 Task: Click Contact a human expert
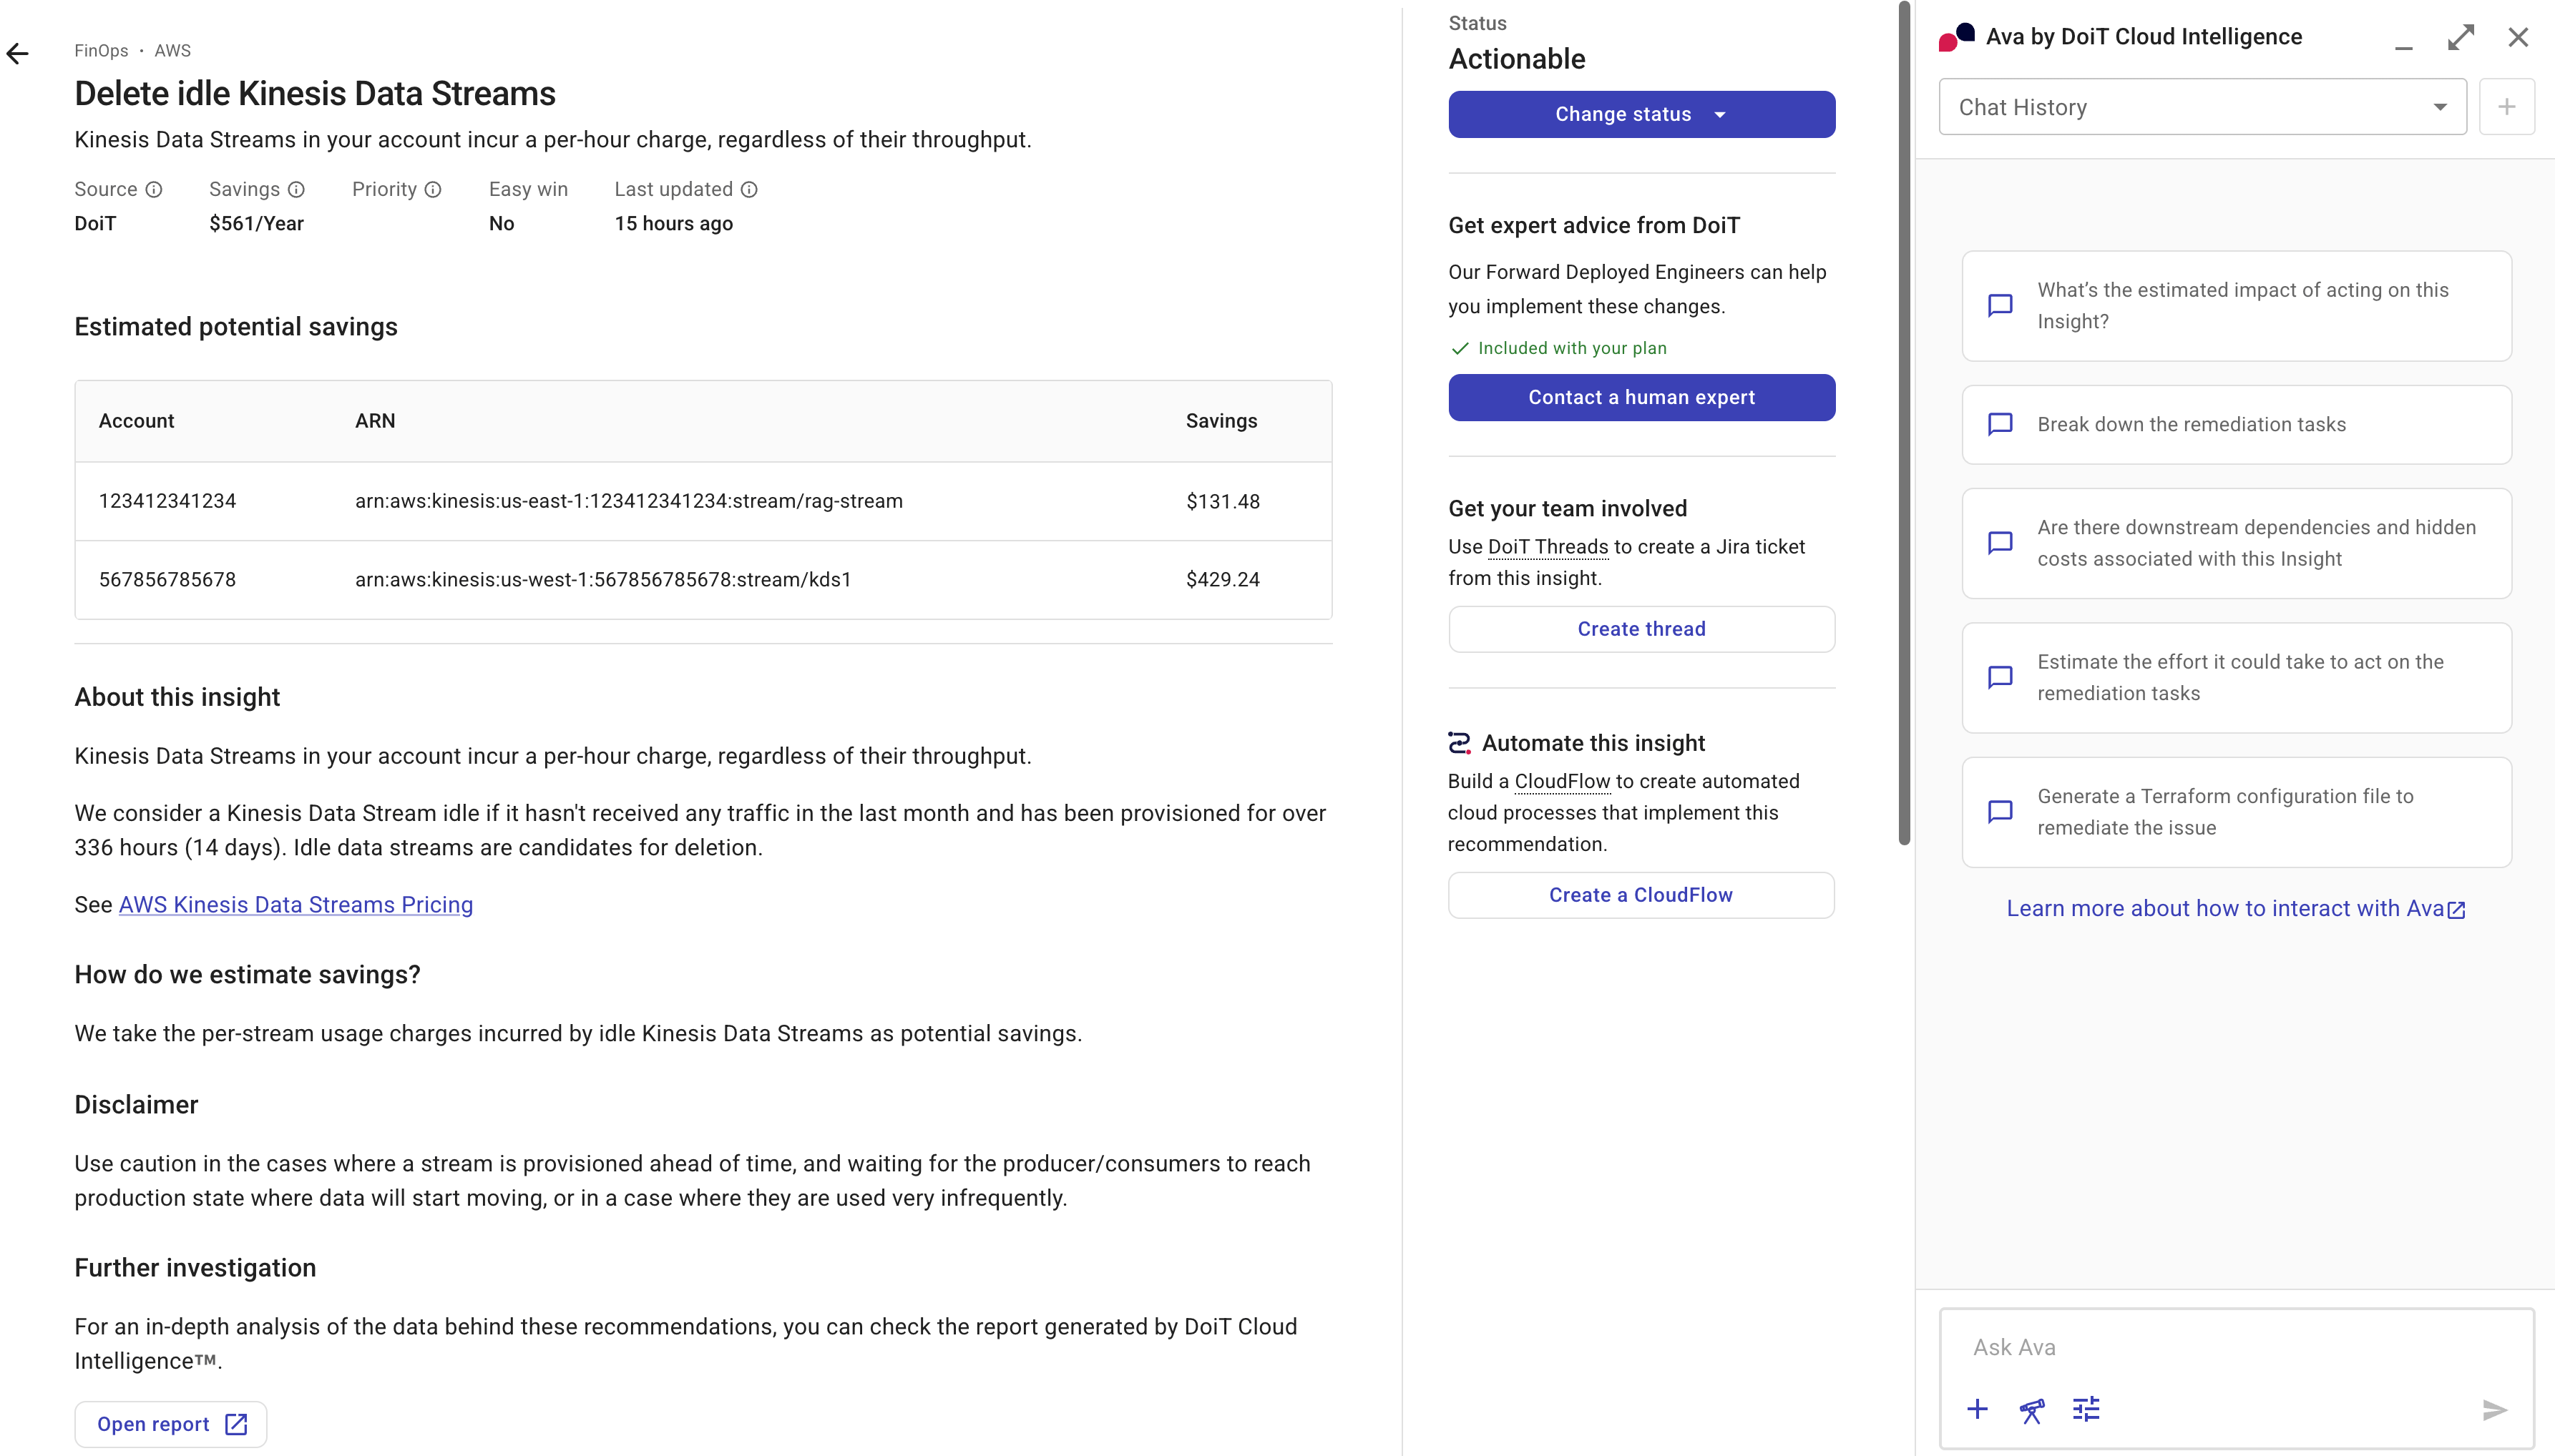[1640, 397]
